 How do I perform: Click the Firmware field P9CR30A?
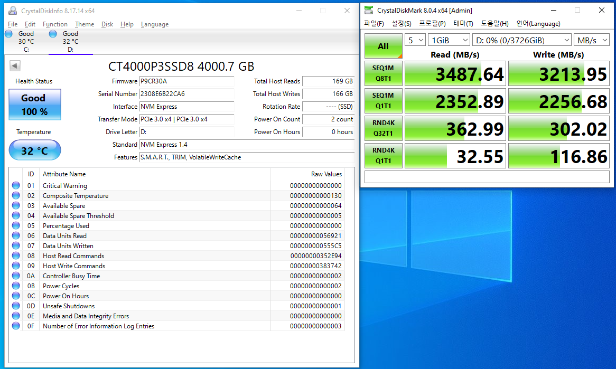(187, 81)
